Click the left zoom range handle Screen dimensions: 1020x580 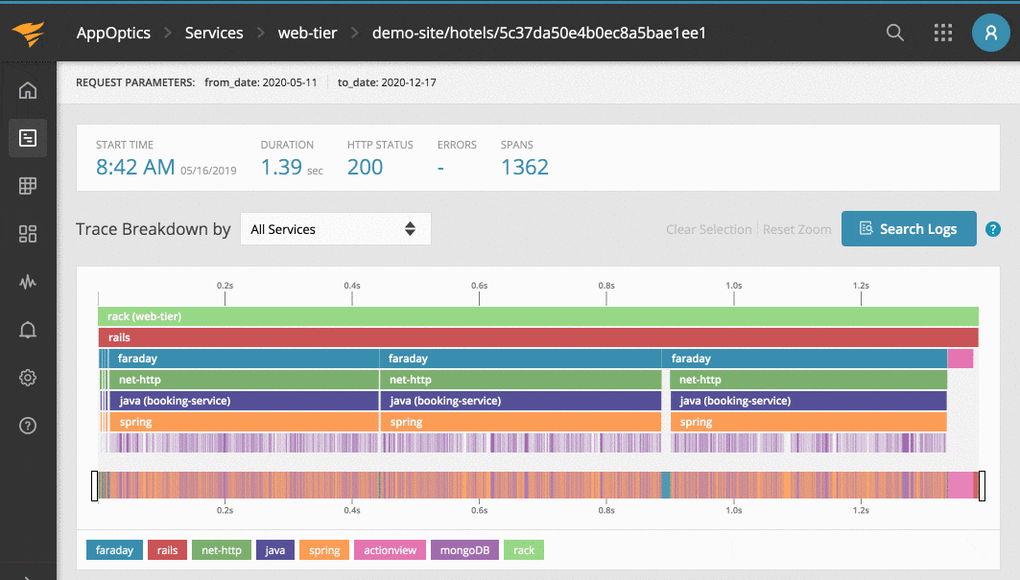point(94,486)
